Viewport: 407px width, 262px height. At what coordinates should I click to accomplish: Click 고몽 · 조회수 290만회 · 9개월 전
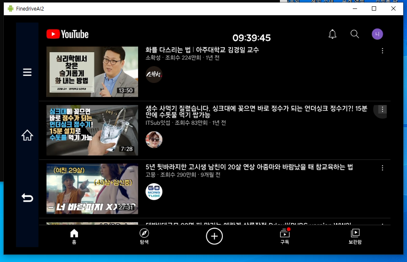183,175
